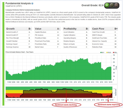Click the Market Growth LT row
This screenshot has height=108, width=123.
(x=19, y=32)
